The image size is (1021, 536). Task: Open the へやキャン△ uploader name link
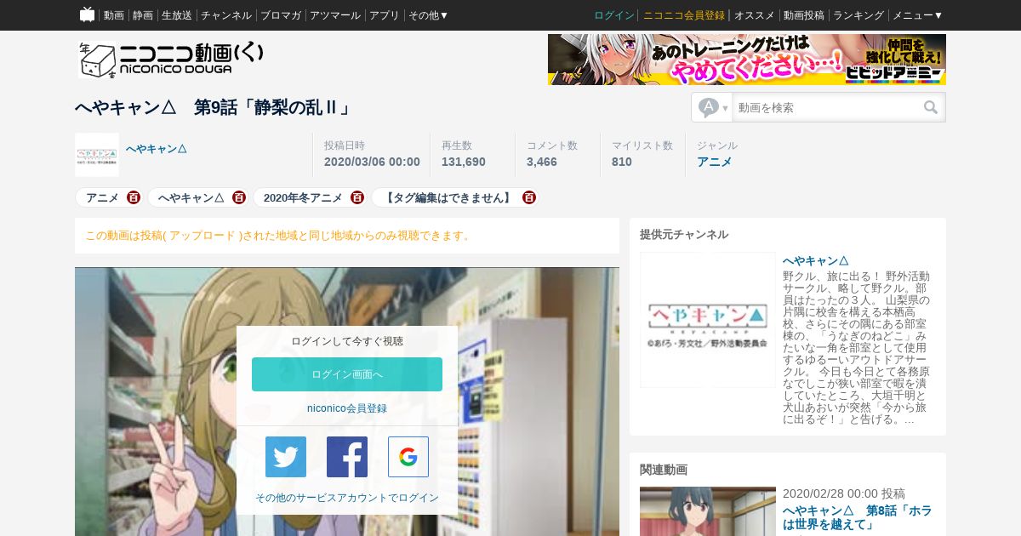pos(157,149)
